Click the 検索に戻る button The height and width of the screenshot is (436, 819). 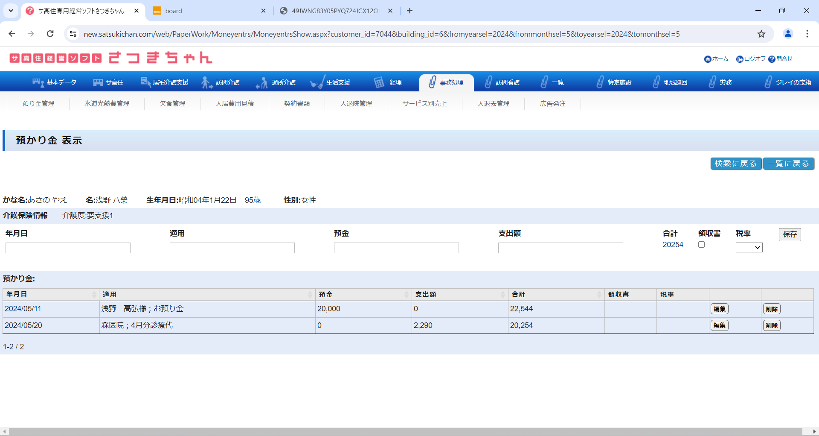735,164
